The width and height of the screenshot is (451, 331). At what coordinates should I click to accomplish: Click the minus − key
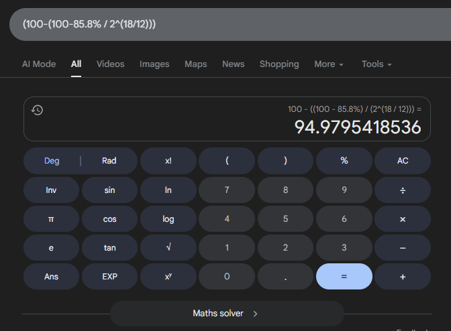tap(403, 248)
